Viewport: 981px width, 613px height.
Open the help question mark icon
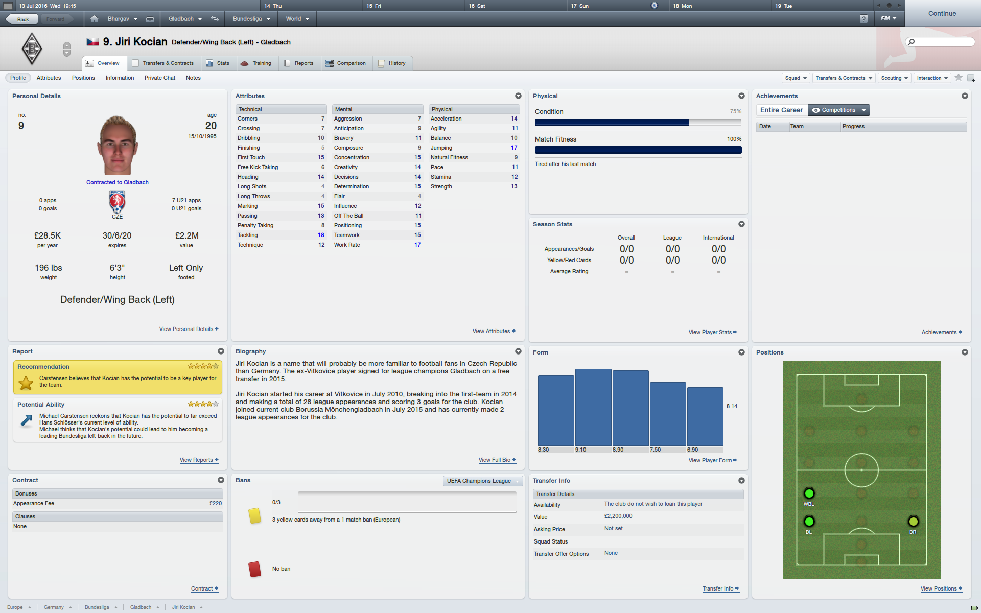point(863,19)
